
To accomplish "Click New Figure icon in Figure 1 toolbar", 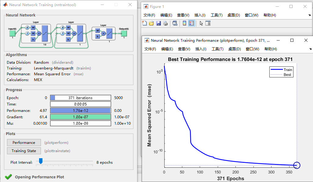I will 144,23.
